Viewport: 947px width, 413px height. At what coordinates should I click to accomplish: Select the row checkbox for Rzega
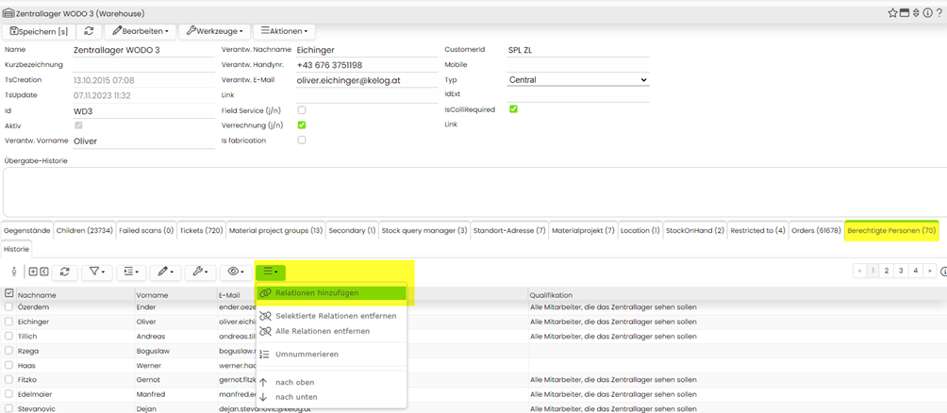point(8,350)
